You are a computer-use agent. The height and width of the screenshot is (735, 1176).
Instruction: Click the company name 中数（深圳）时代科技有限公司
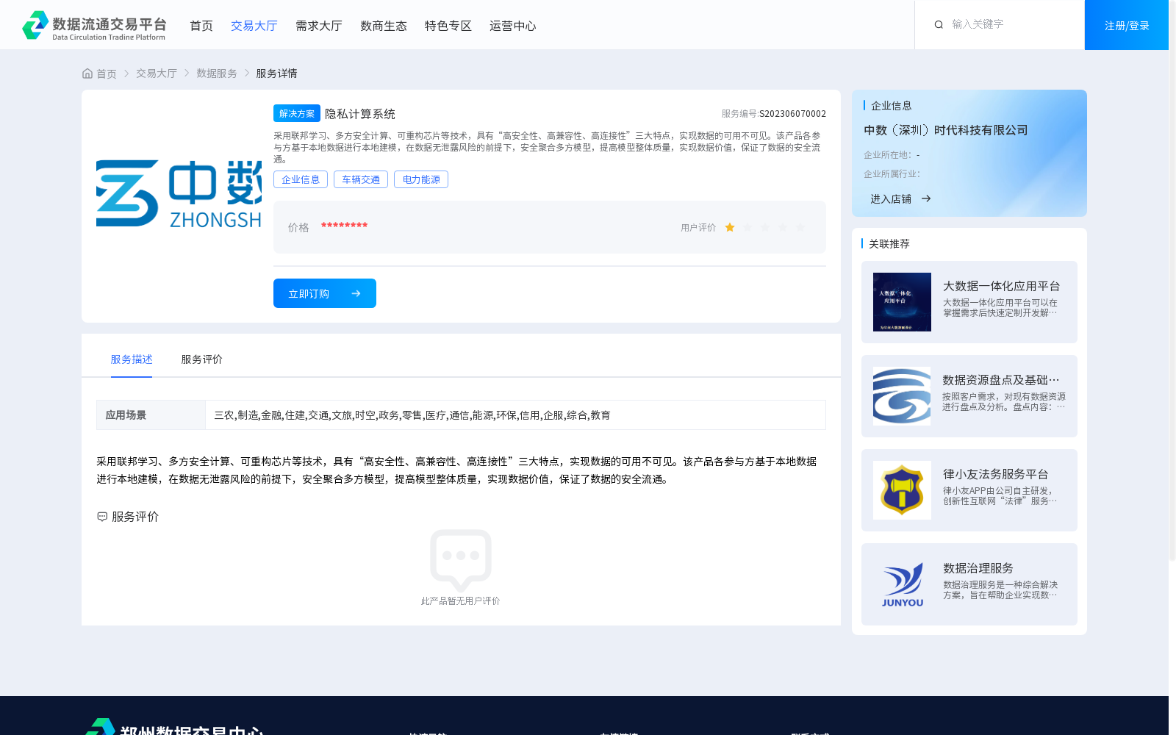point(946,130)
